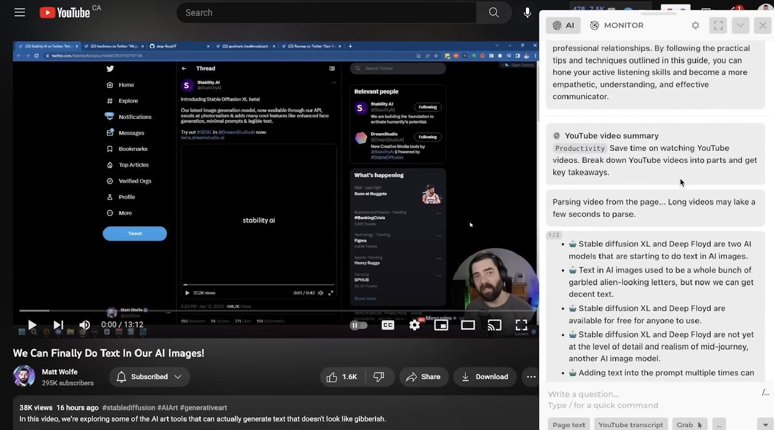The height and width of the screenshot is (430, 774).
Task: Seek along the video progress bar
Action: click(276, 311)
